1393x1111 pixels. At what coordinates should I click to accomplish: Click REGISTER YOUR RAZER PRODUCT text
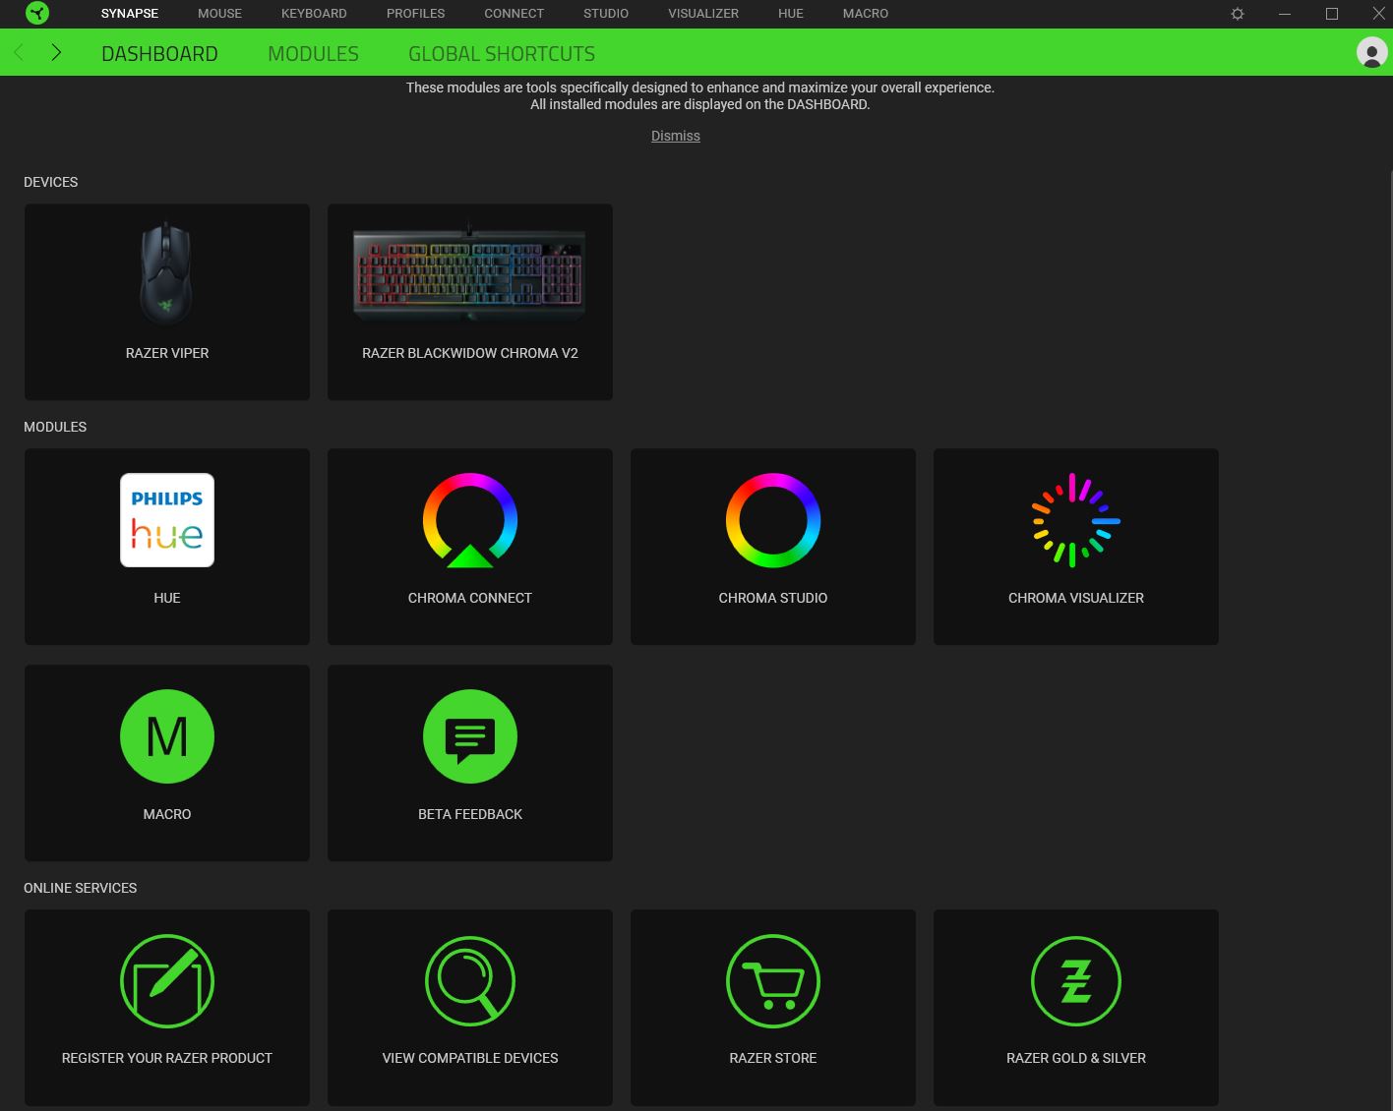pyautogui.click(x=167, y=1058)
